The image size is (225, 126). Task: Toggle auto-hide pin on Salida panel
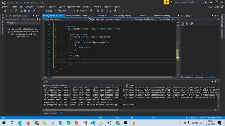[215, 82]
